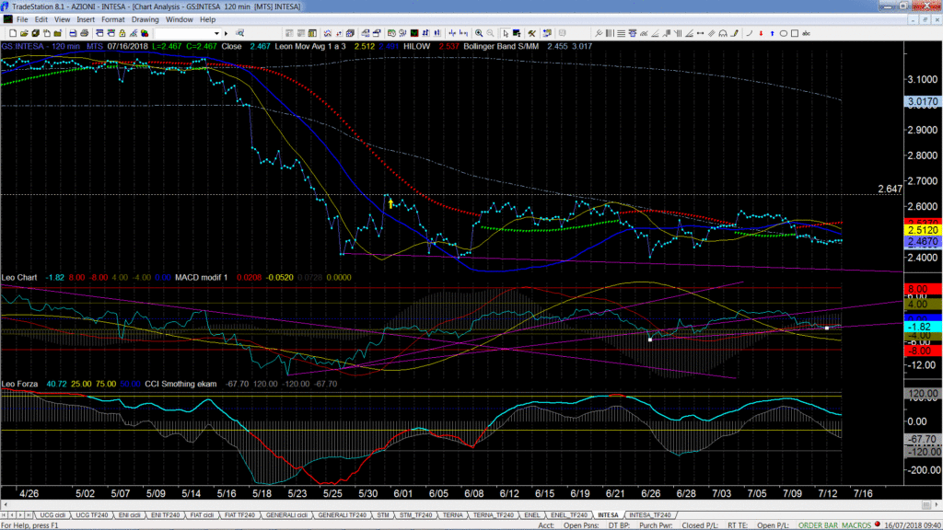Image resolution: width=943 pixels, height=530 pixels.
Task: Click the save-all stacked disks icon
Action: coord(36,33)
